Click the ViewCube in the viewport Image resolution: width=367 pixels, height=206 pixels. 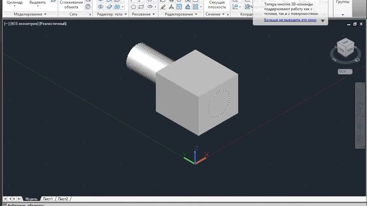pos(345,48)
